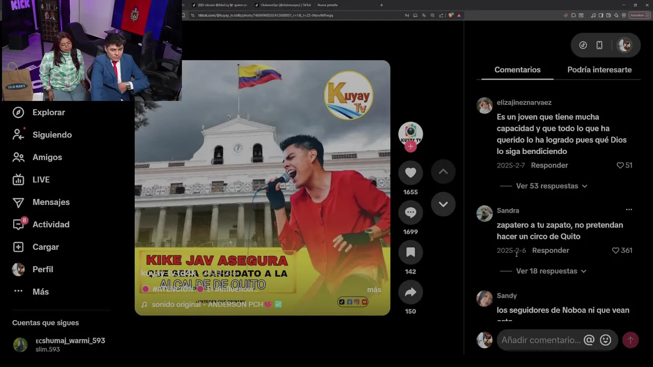This screenshot has height=367, width=653.
Task: Expand the caption with más
Action: coord(374,290)
